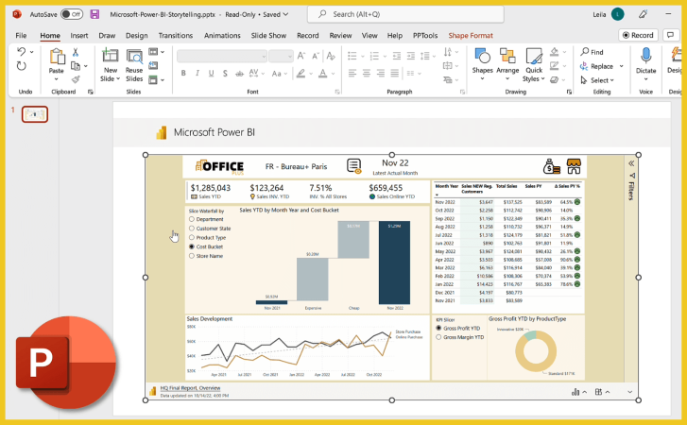Click the Save icon in title bar
Image resolution: width=687 pixels, height=425 pixels.
coord(94,14)
